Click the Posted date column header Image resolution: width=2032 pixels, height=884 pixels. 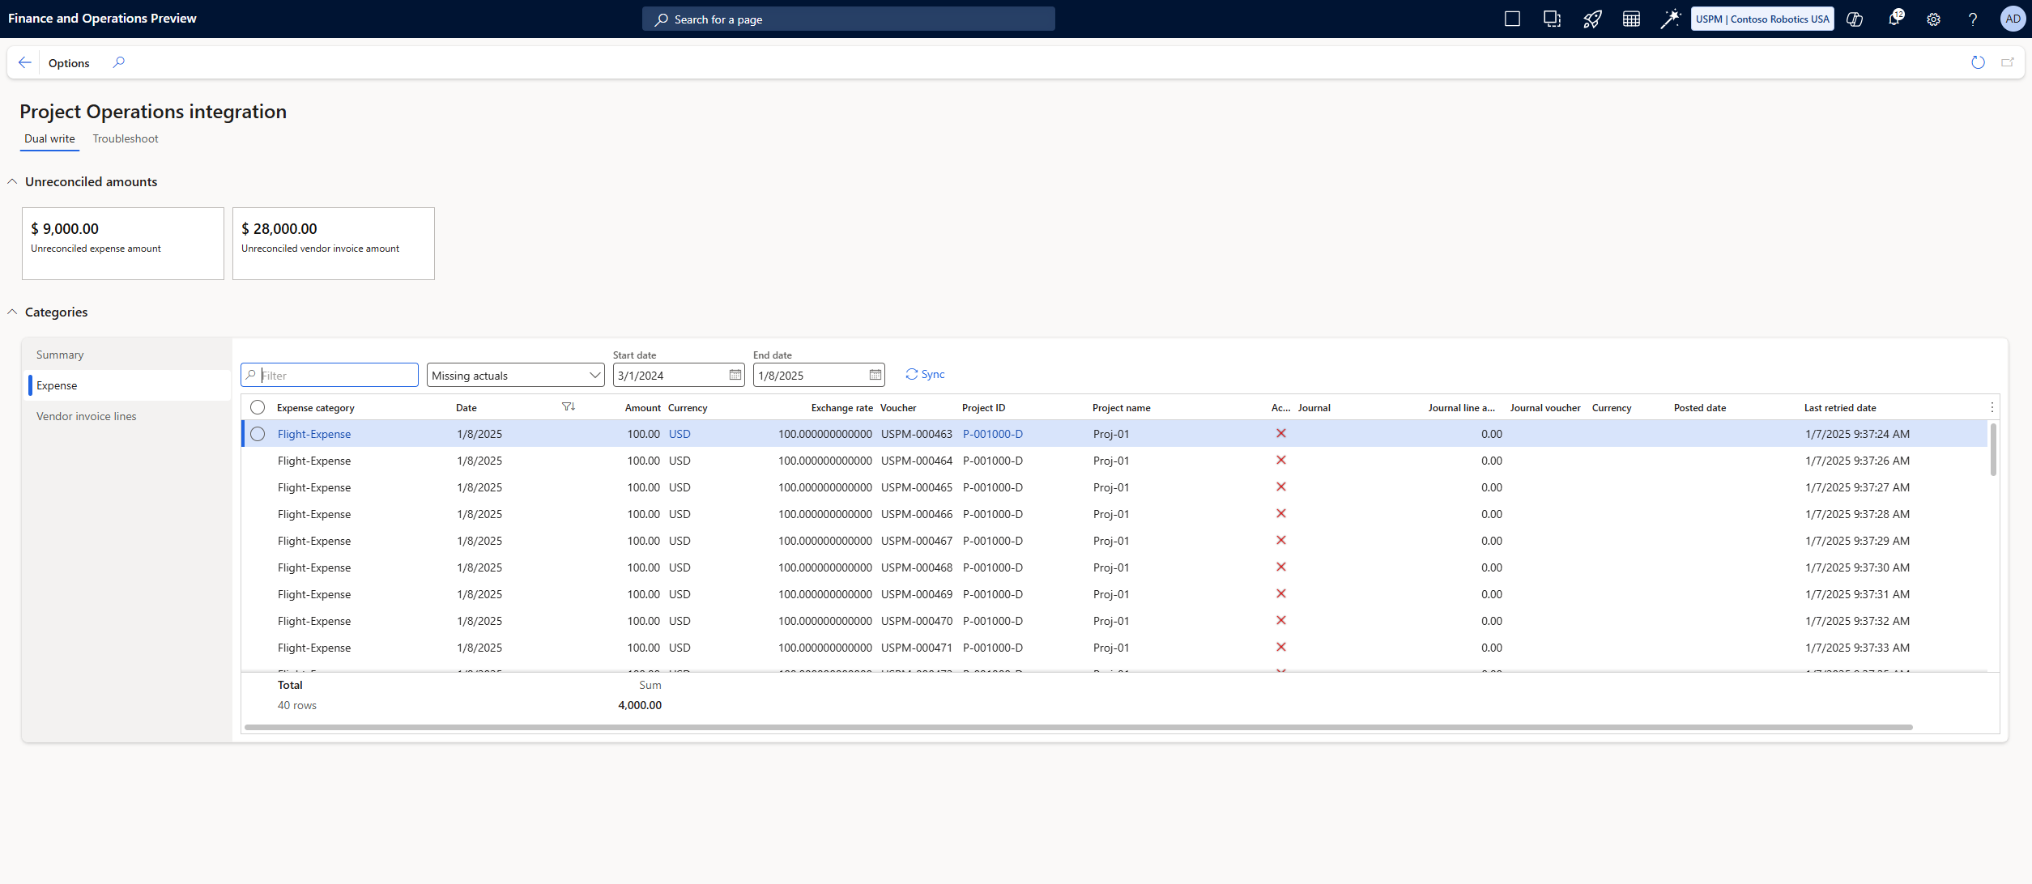pos(1700,407)
